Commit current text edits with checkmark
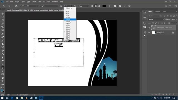This screenshot has width=178, height=100. click(124, 6)
